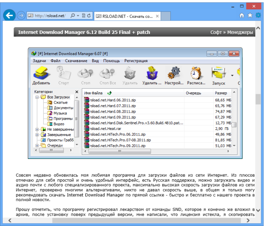Image resolution: width=266 pixels, height=226 pixels.
Task: Select the Программы category
Action: (60, 119)
